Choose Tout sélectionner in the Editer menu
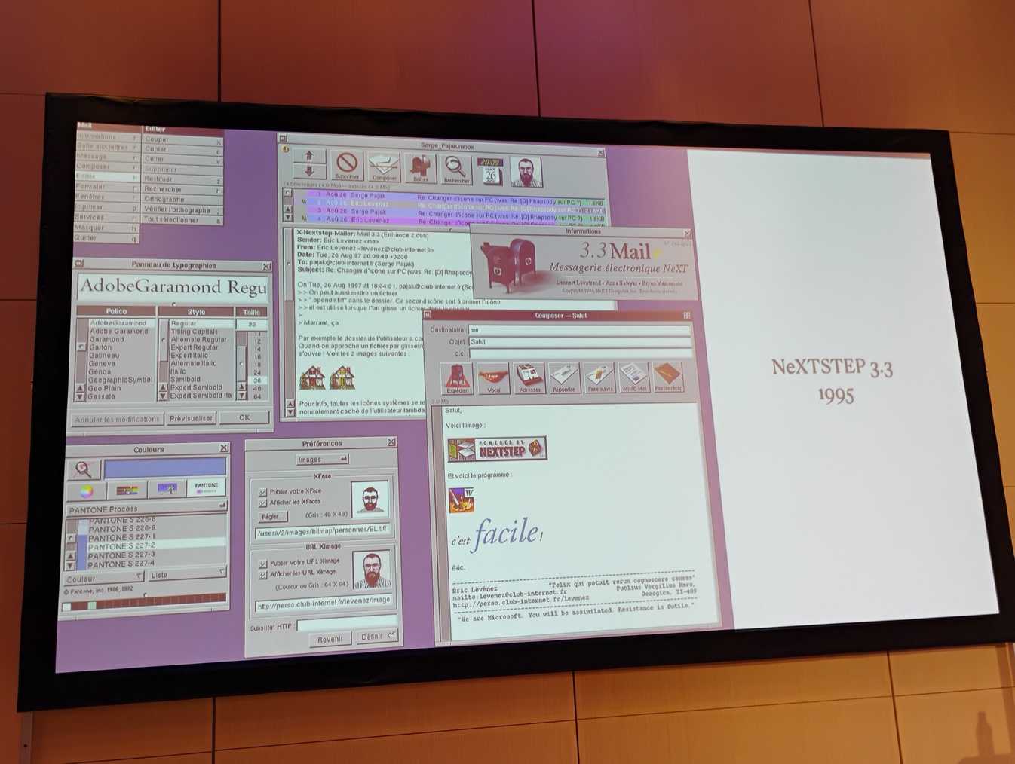The height and width of the screenshot is (764, 1015). tap(183, 219)
